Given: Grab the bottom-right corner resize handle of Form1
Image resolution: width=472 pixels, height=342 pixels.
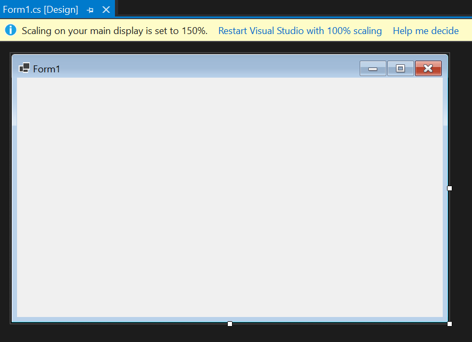Looking at the screenshot, I should coord(449,323).
